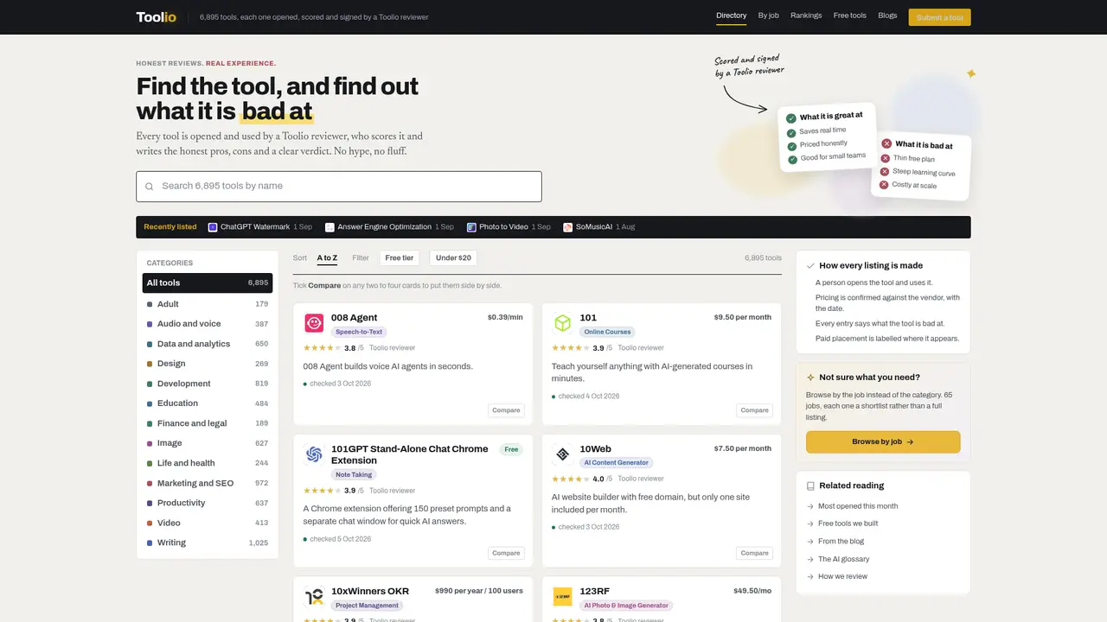Click the search tools by name field

point(339,187)
